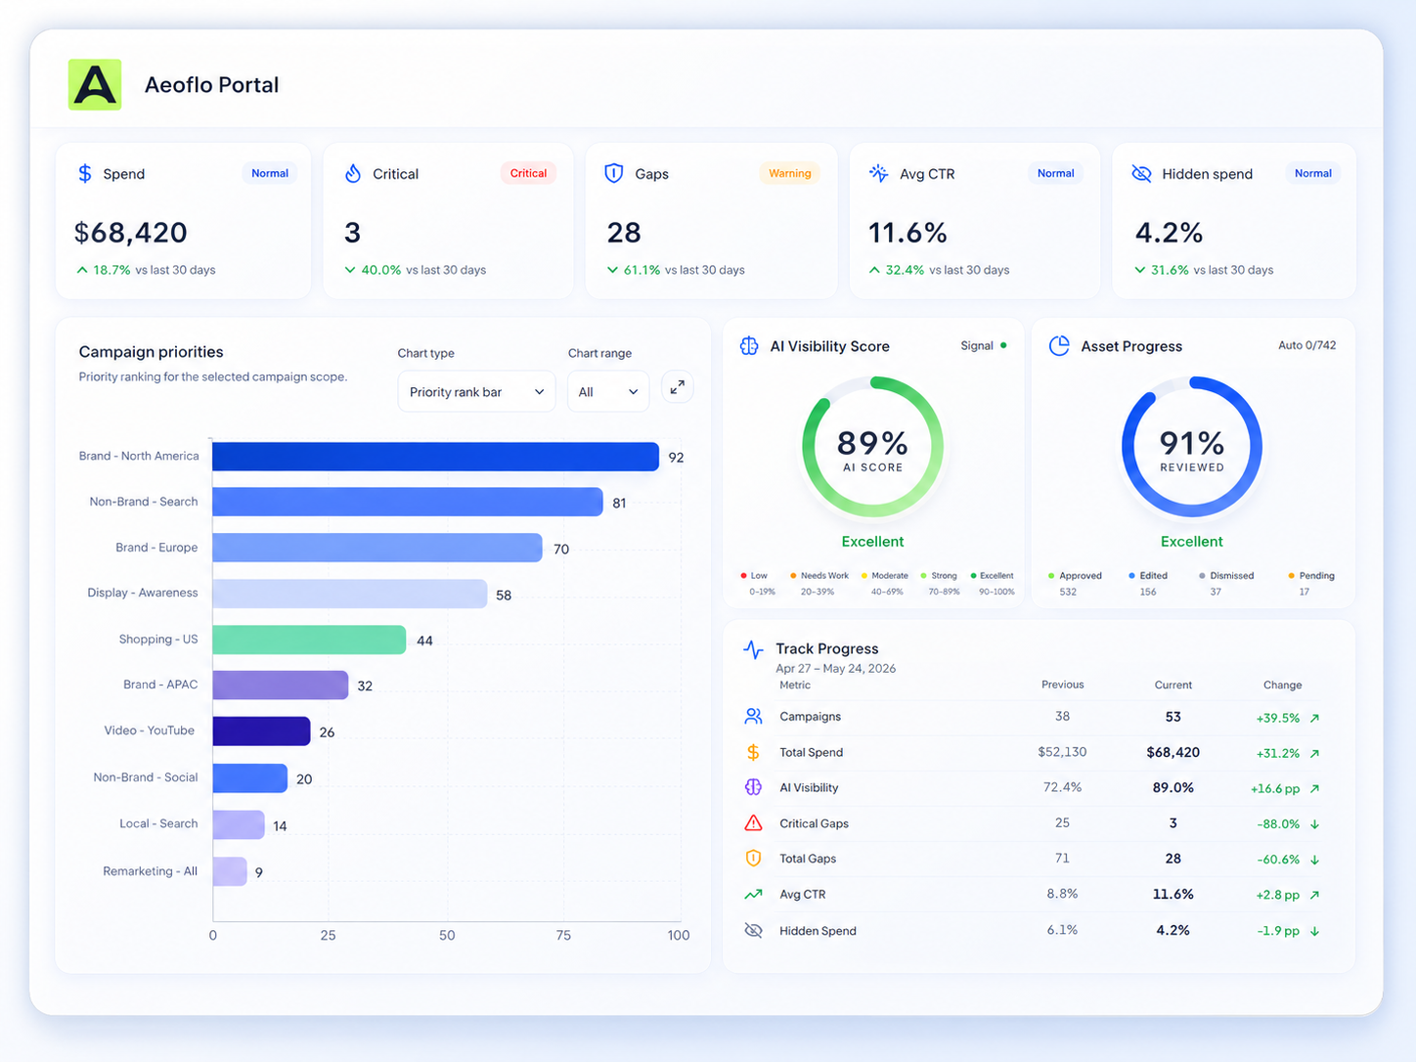Click the Dismissed legend entry

1226,583
